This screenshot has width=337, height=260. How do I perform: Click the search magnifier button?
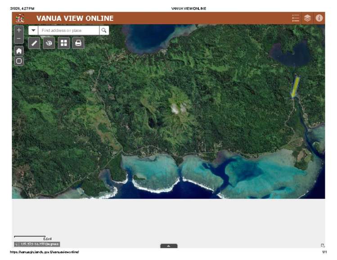tap(104, 31)
